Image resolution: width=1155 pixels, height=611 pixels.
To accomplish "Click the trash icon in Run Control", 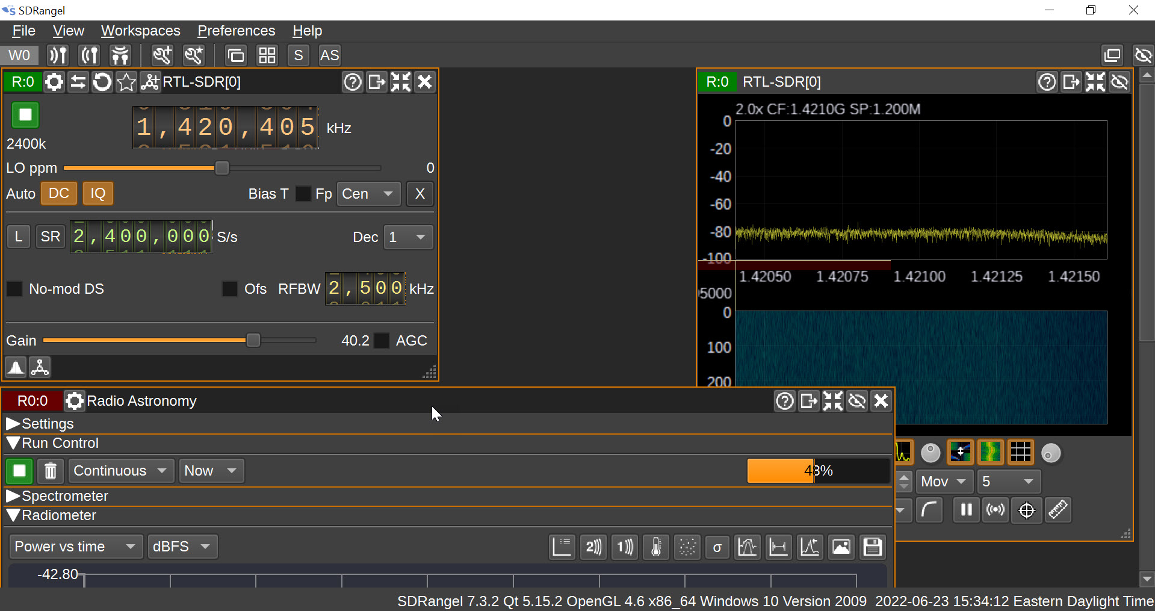I will [x=51, y=471].
